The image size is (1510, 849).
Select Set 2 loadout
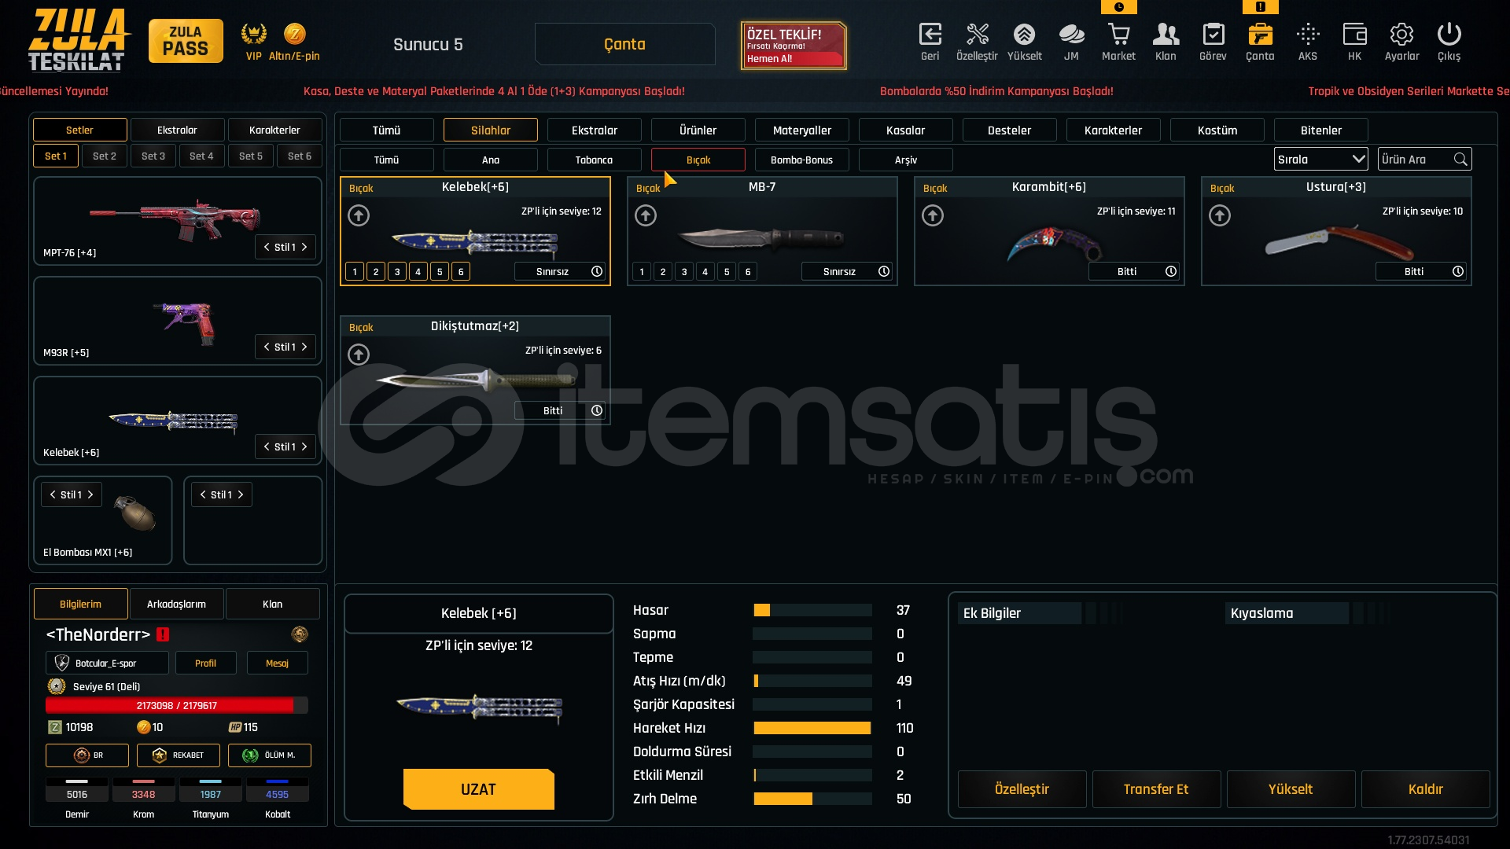tap(105, 156)
